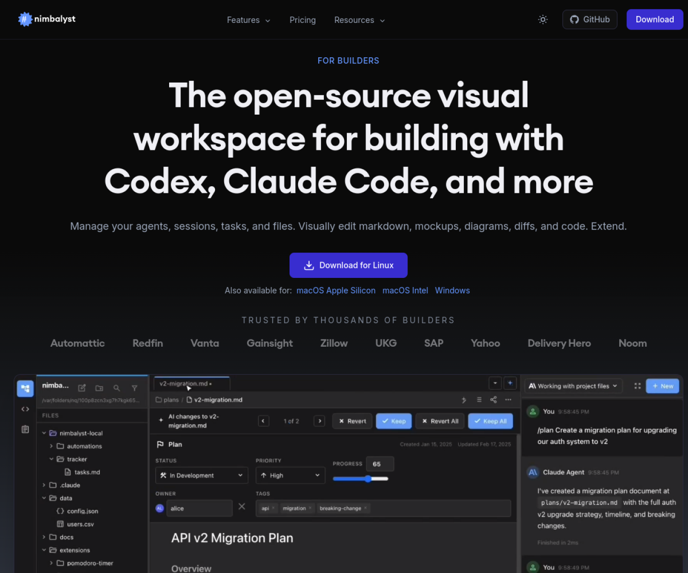Remove the breaking-change tag
This screenshot has width=688, height=573.
click(365, 508)
